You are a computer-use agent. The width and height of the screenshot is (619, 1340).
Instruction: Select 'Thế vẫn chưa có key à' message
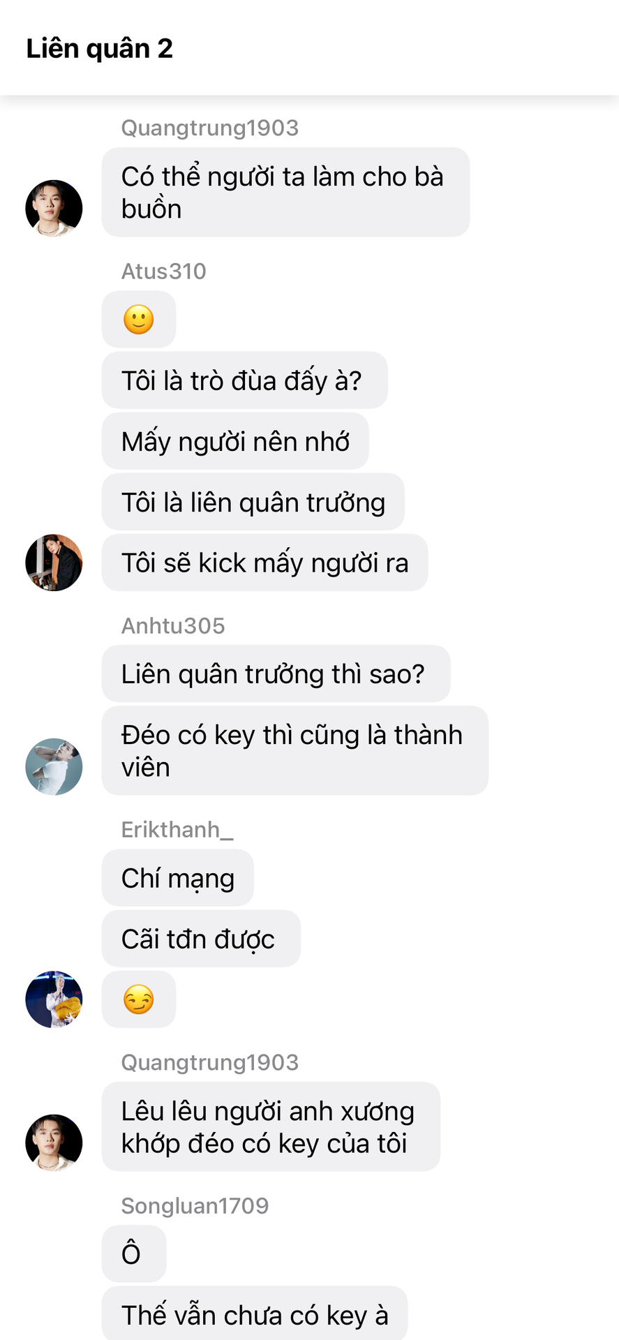pos(255,1313)
